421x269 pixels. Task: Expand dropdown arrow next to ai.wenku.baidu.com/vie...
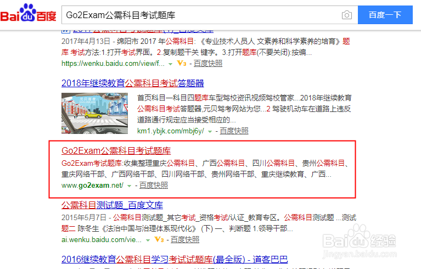point(148,240)
